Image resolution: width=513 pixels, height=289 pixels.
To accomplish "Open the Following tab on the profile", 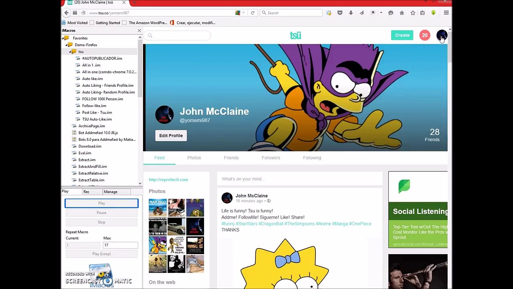I will (x=312, y=158).
